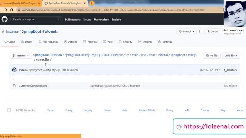Screen dimensions: 246x138
Task: Close the loizenai browser tab
Action: 39,3
